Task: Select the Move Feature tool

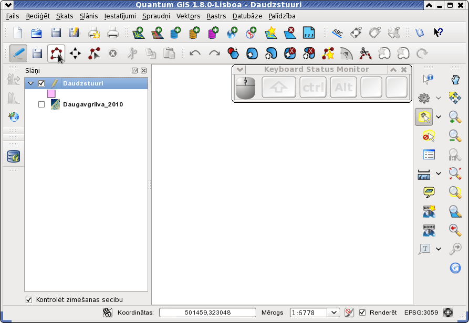Action: coord(75,53)
